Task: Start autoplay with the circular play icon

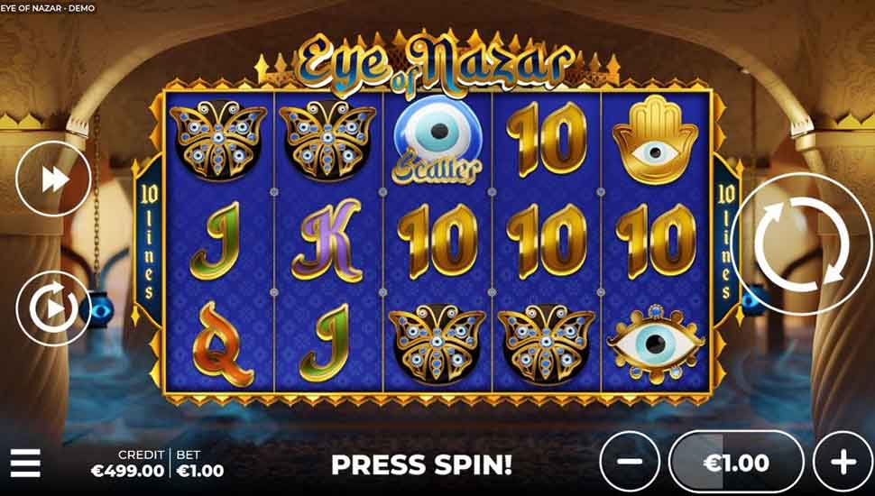Action: click(53, 308)
